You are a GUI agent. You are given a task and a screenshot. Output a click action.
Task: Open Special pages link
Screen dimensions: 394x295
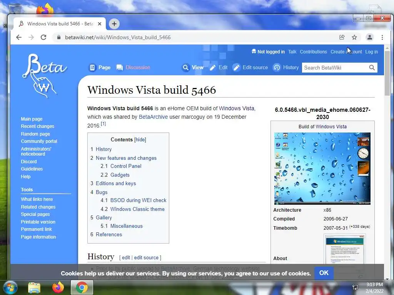[x=35, y=214]
